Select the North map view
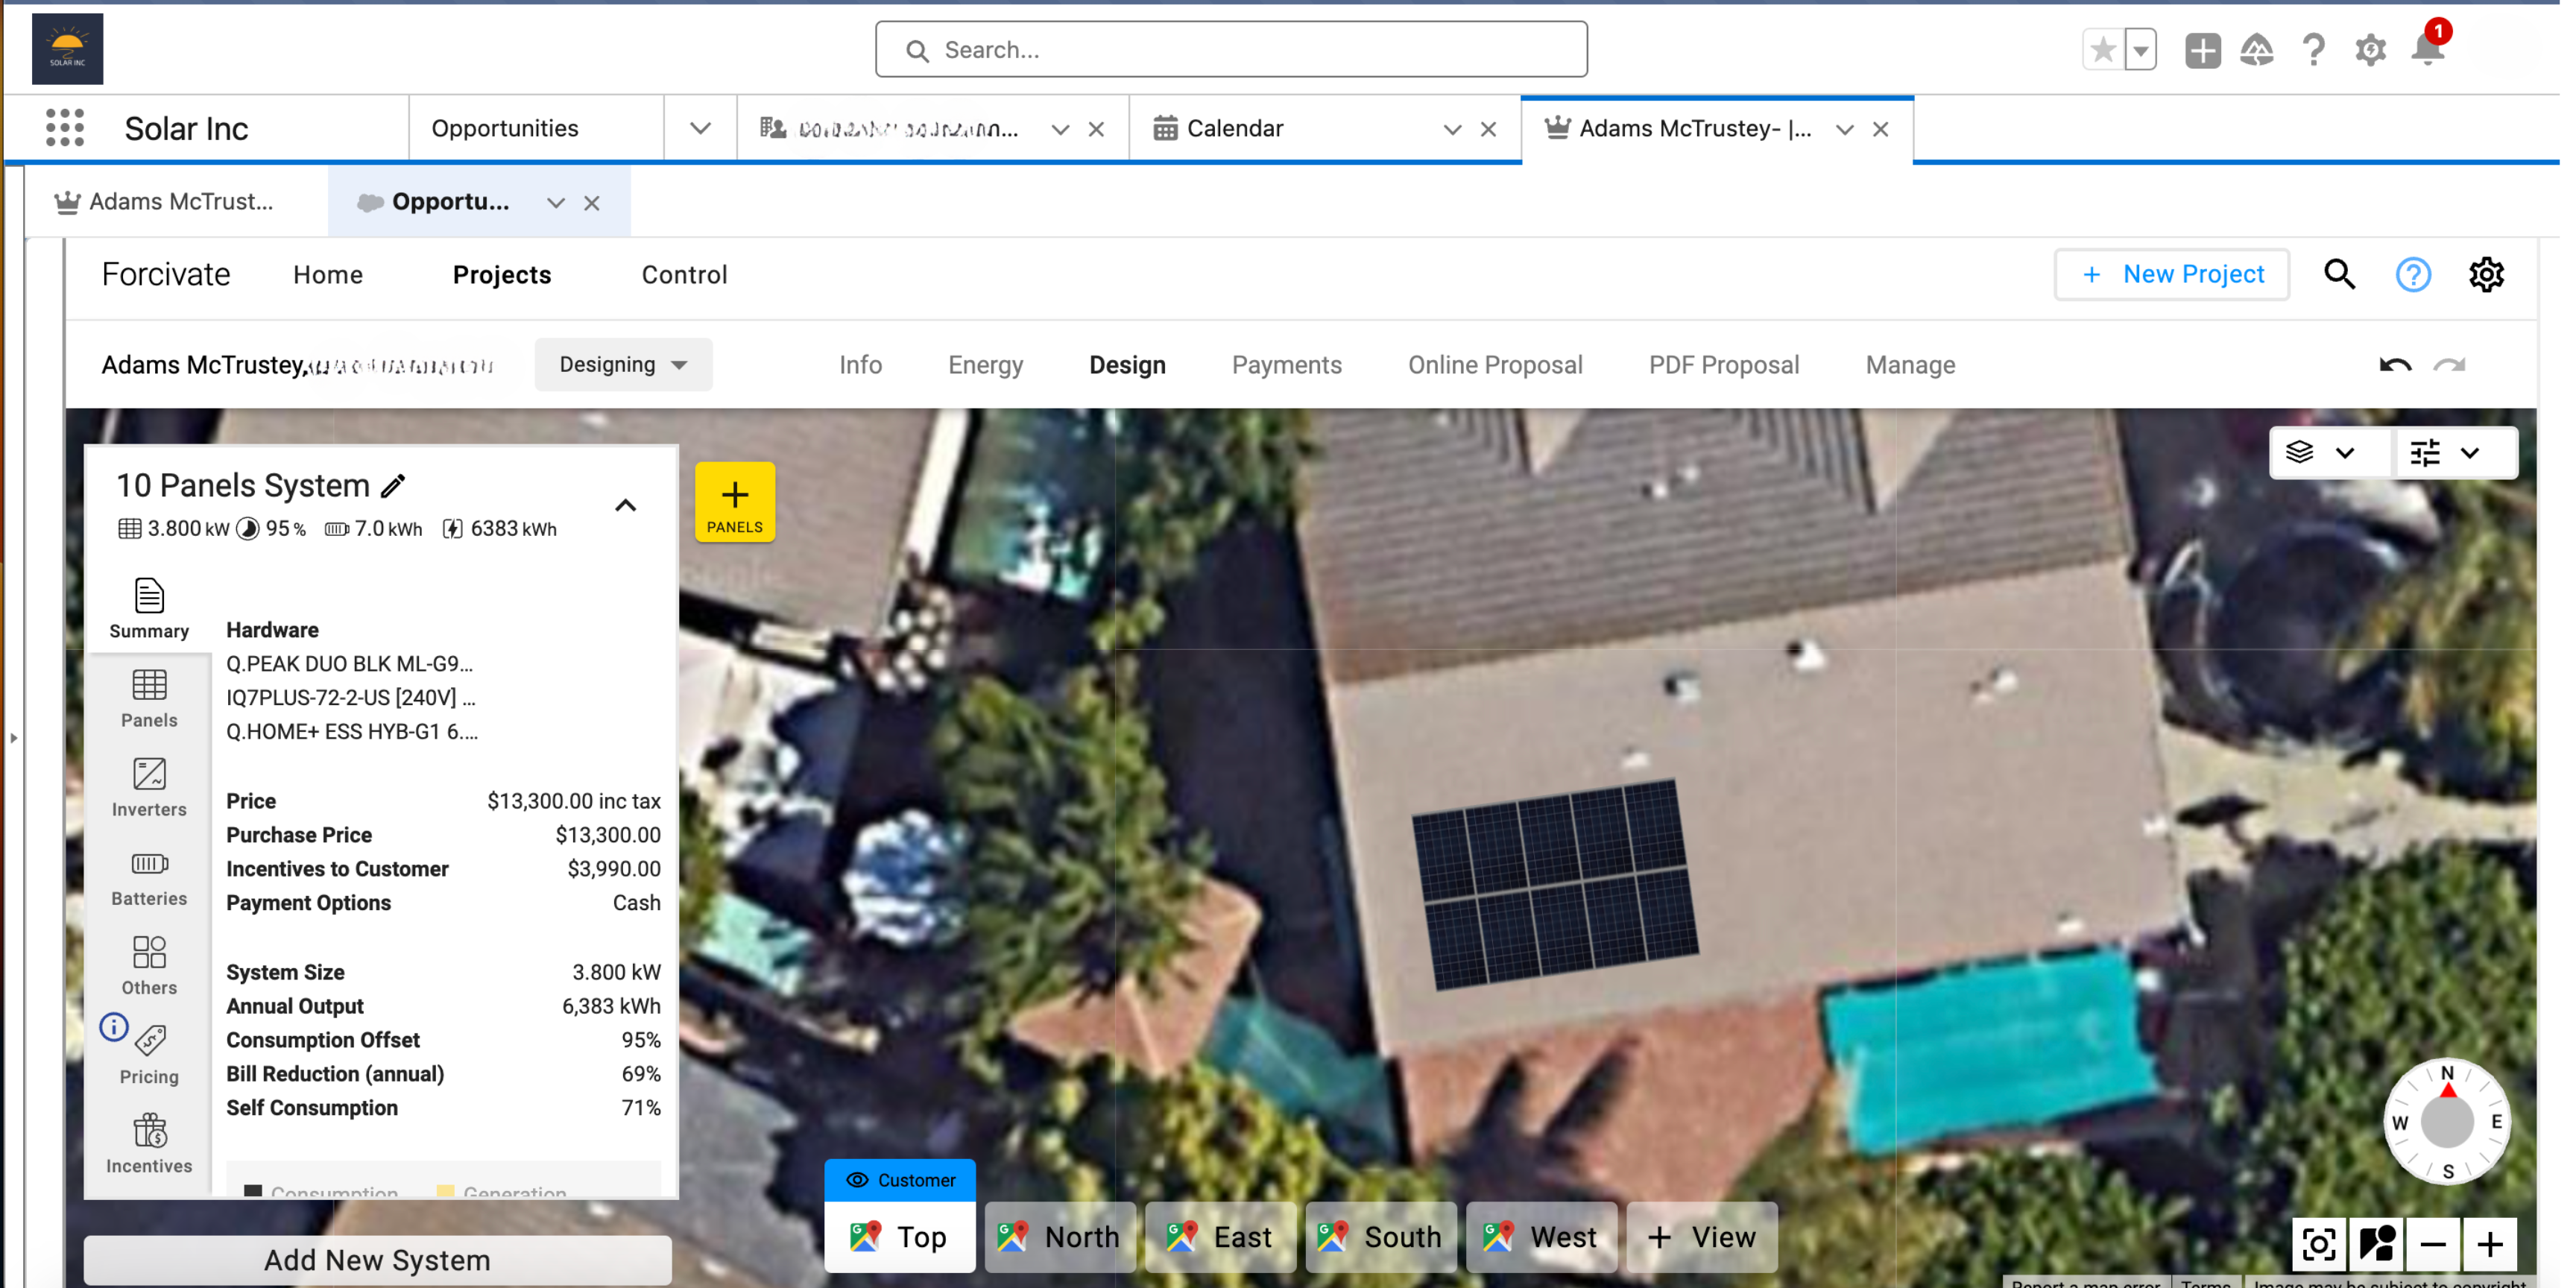This screenshot has width=2576, height=1288. pos(1060,1237)
